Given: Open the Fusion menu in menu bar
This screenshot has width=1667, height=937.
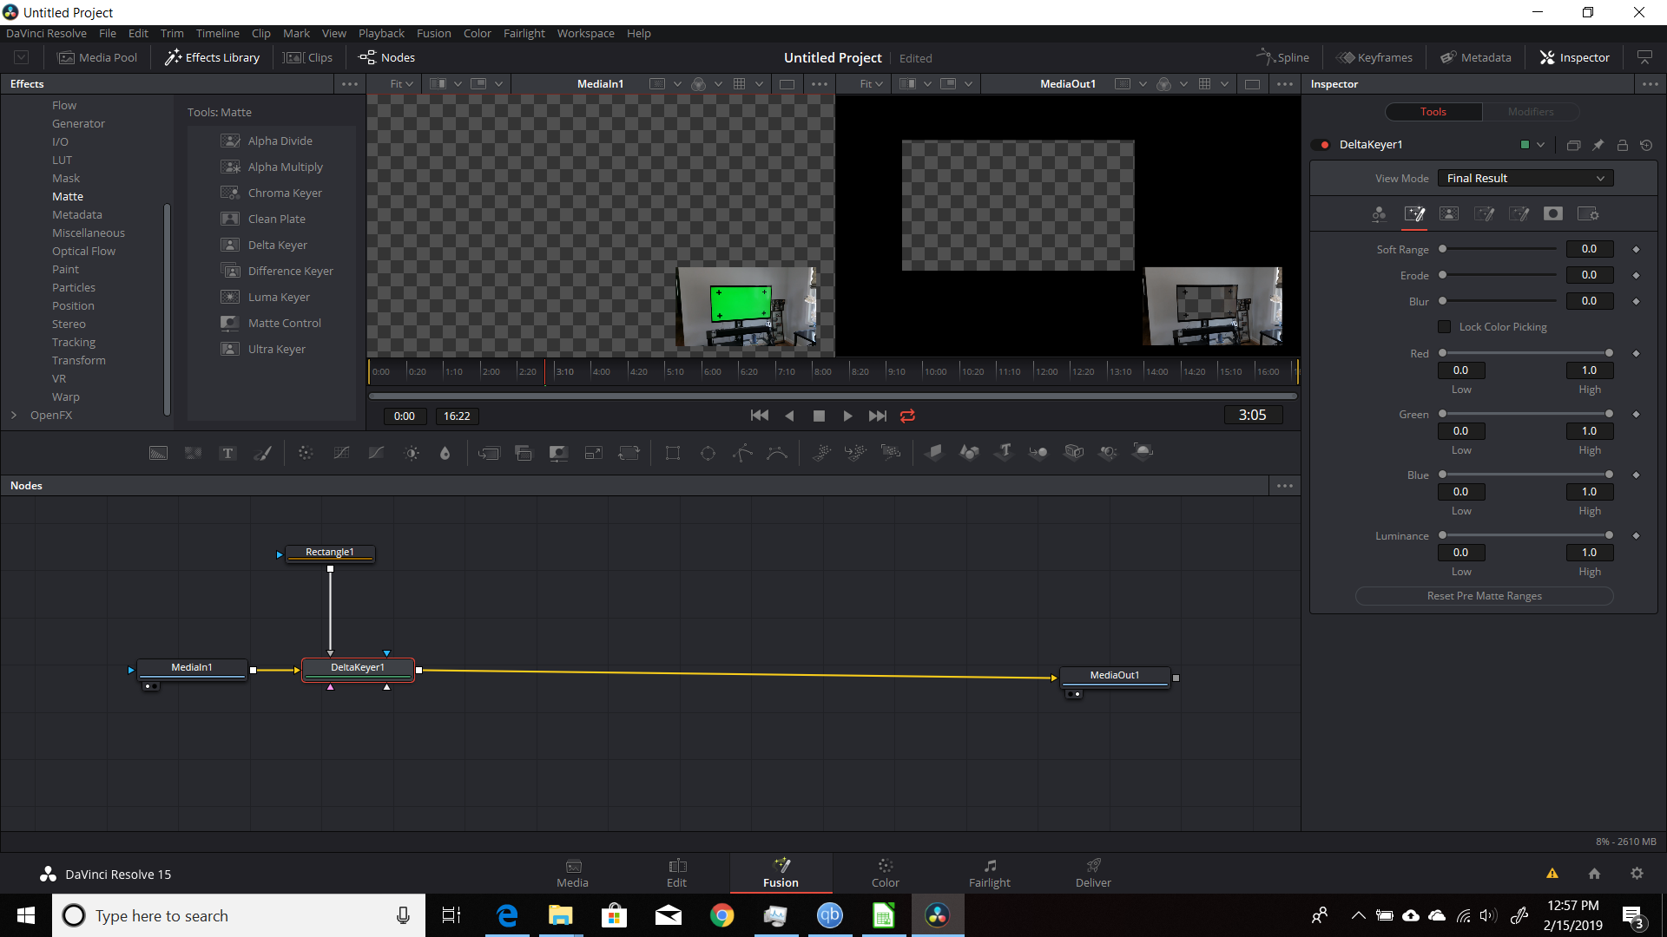Looking at the screenshot, I should [433, 33].
